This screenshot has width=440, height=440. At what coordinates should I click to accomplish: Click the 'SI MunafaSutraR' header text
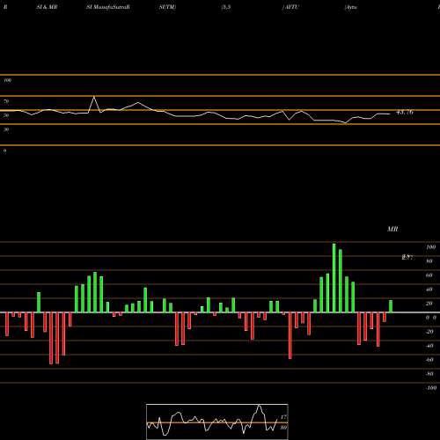coord(108,7)
